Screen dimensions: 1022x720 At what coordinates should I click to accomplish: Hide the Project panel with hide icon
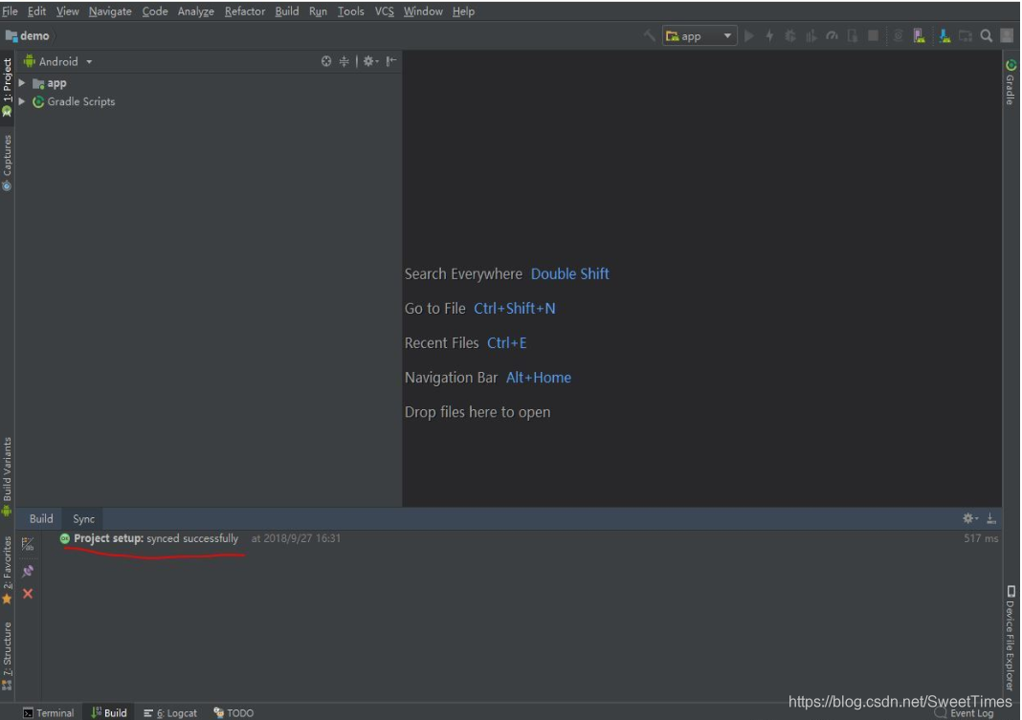[391, 61]
